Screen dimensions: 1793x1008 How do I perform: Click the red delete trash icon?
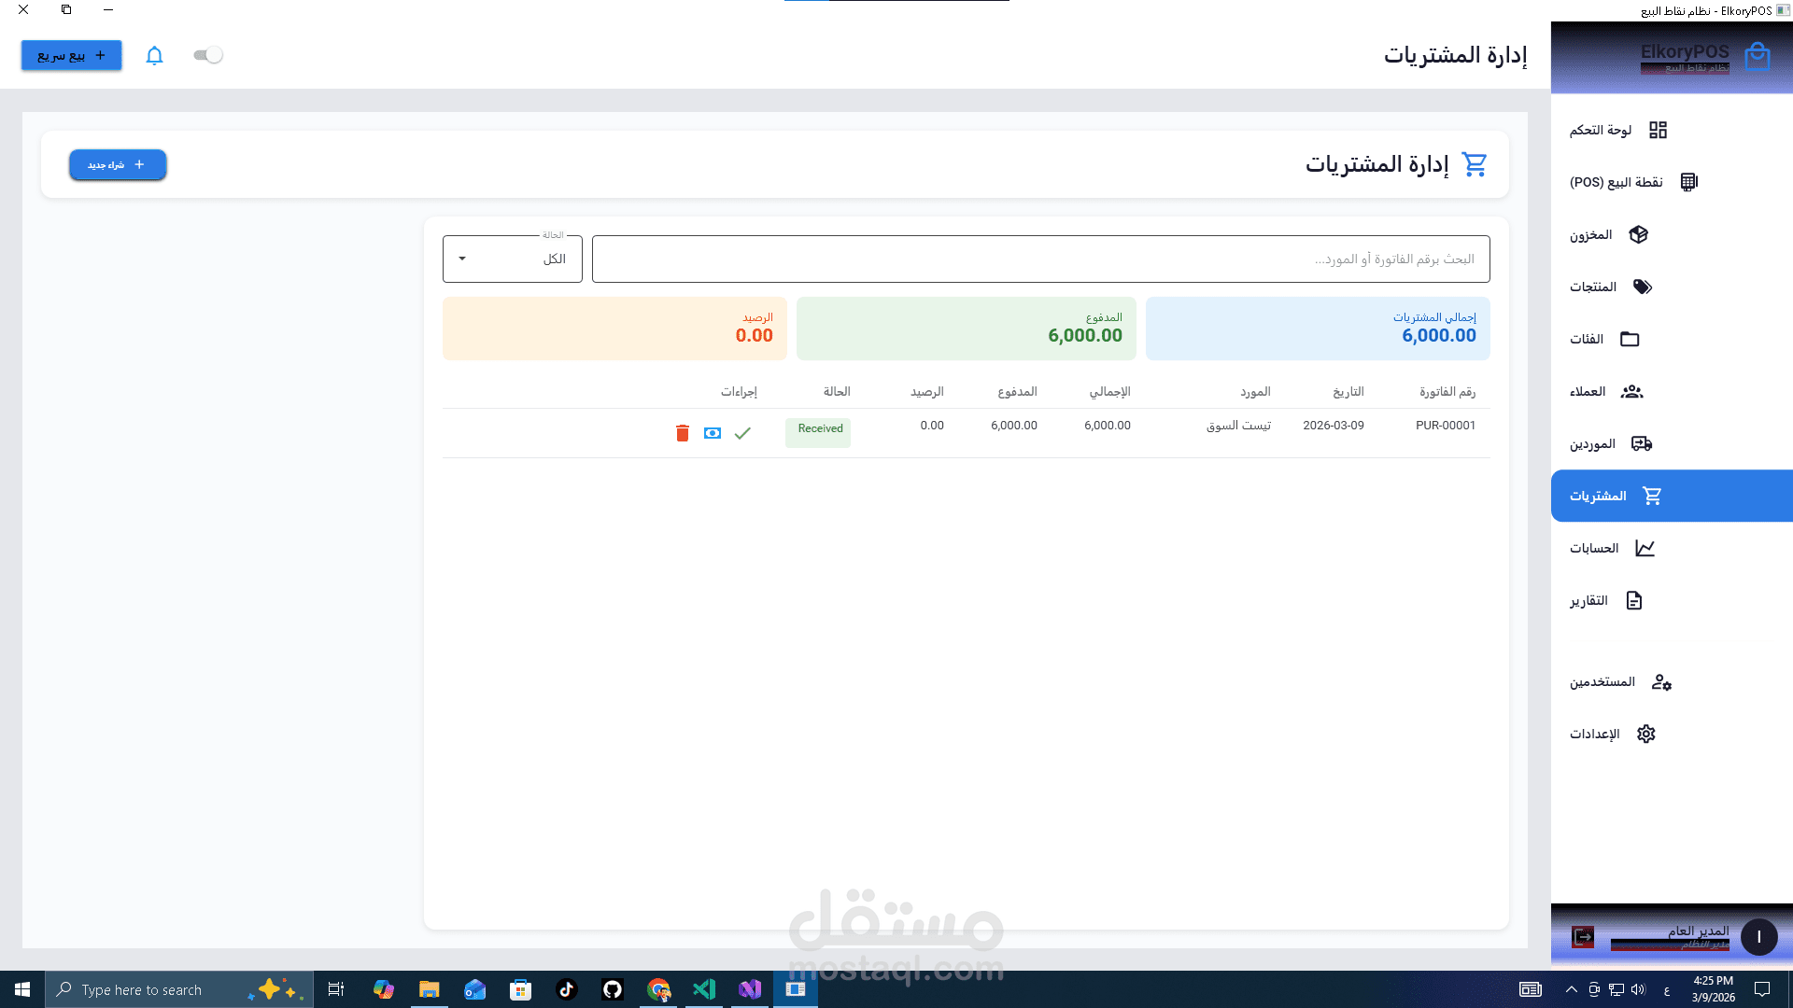682,433
